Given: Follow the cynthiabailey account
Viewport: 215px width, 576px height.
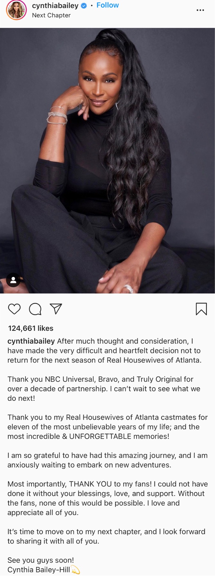Looking at the screenshot, I should (x=108, y=5).
